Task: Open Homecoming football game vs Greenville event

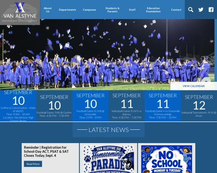Action: tap(163, 106)
